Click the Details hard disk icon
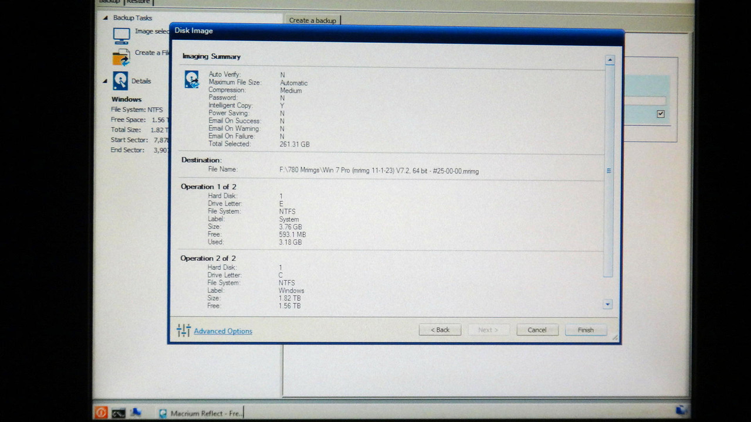The width and height of the screenshot is (751, 422). tap(120, 81)
